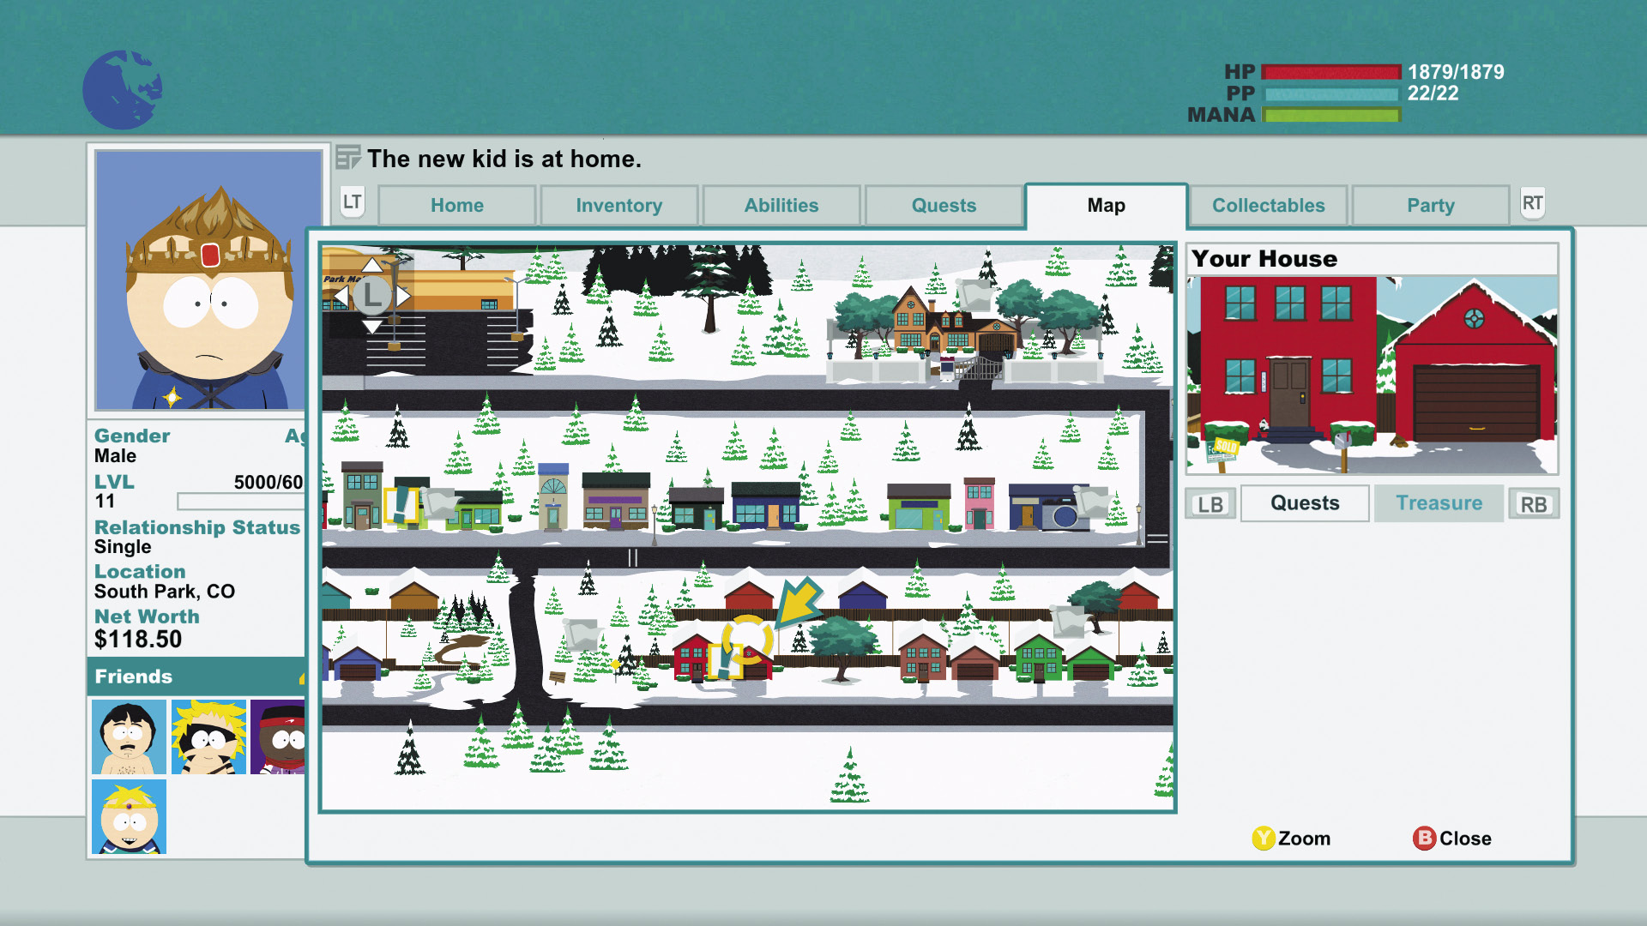Click the red HP bar
The width and height of the screenshot is (1647, 926).
pyautogui.click(x=1331, y=72)
